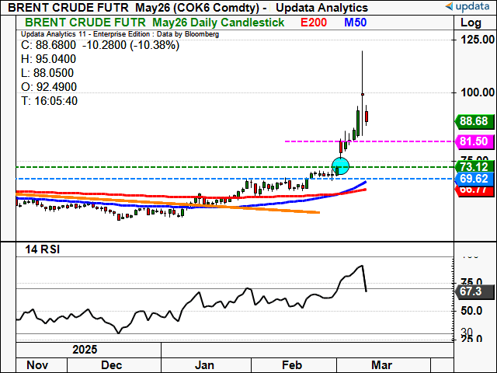
Task: Click the magenta 81.50 price level tag
Action: [x=473, y=141]
